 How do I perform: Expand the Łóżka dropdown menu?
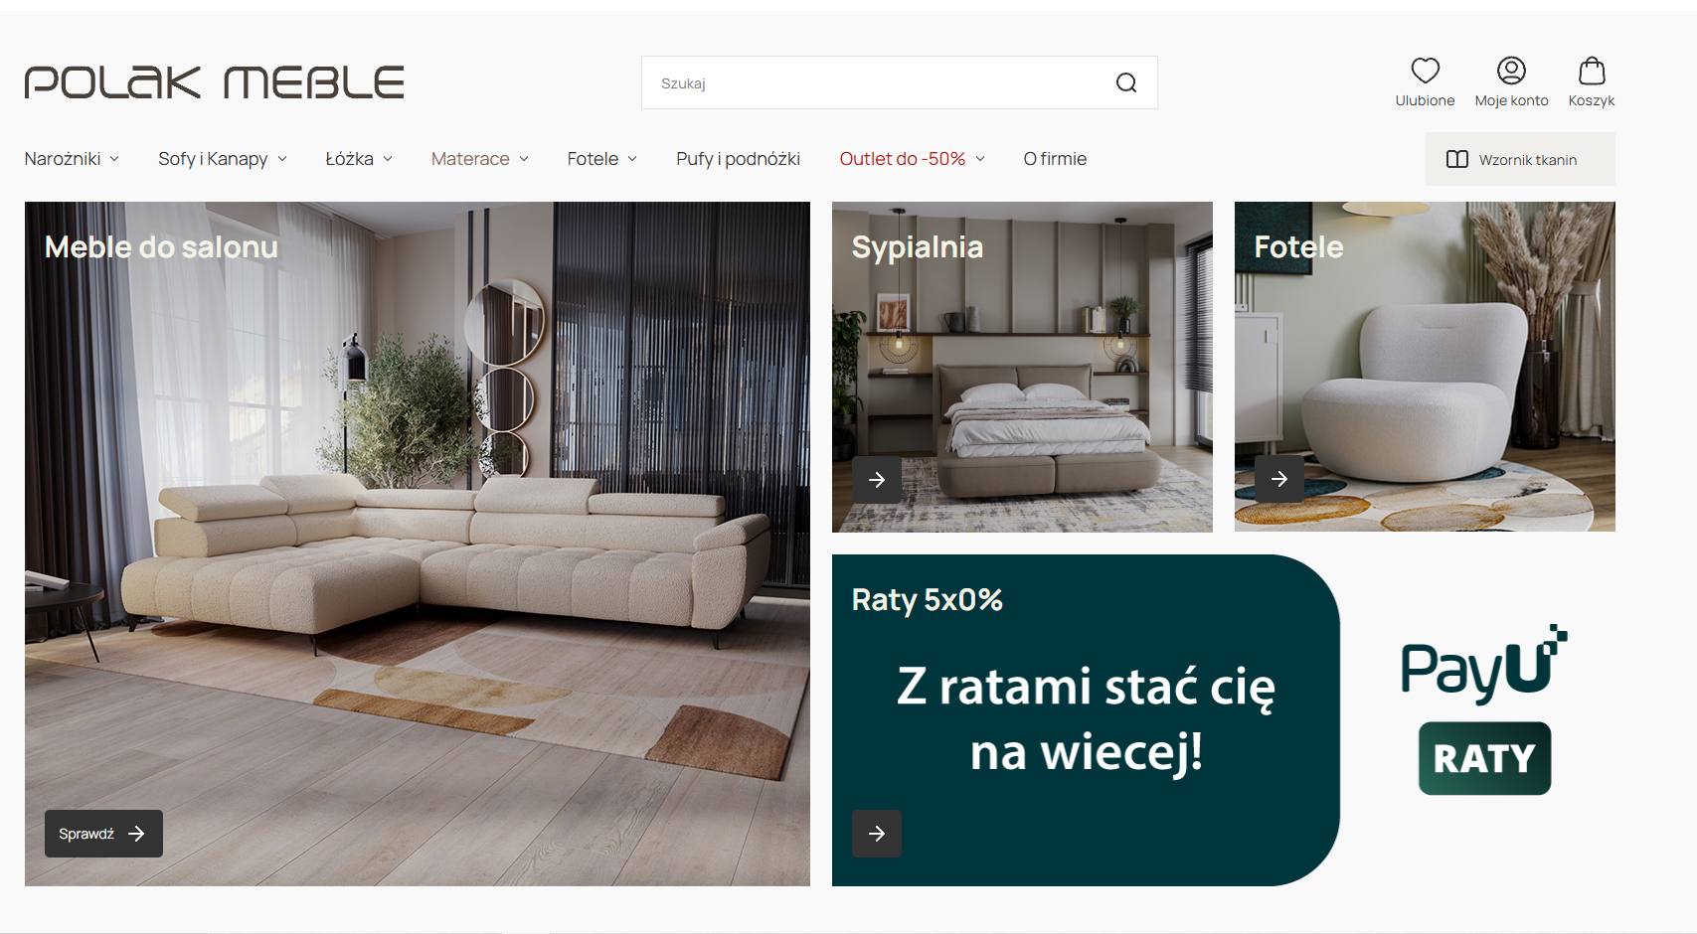point(359,159)
